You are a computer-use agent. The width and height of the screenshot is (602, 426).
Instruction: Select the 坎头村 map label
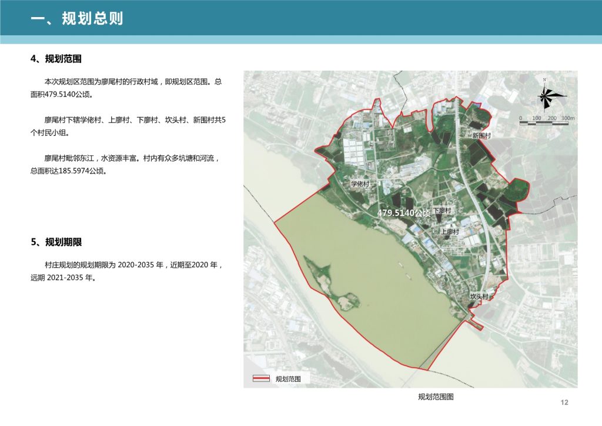(x=480, y=297)
